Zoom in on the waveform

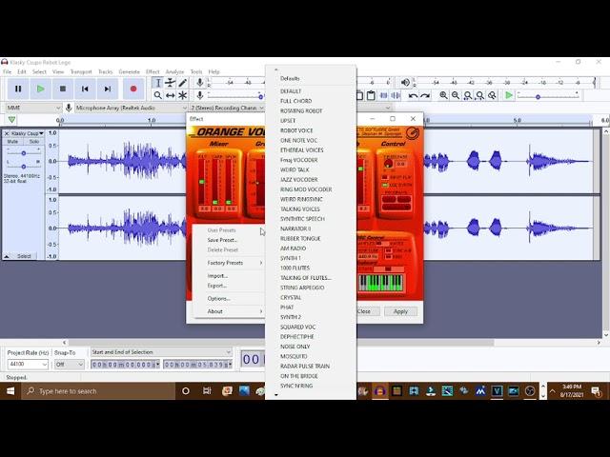pyautogui.click(x=443, y=95)
